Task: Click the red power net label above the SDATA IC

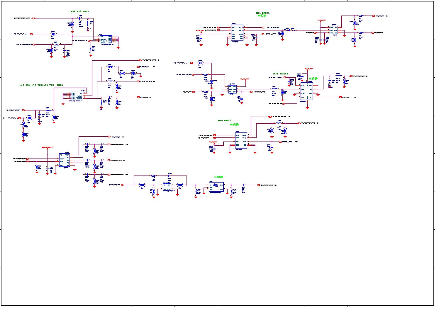Action: click(x=47, y=147)
